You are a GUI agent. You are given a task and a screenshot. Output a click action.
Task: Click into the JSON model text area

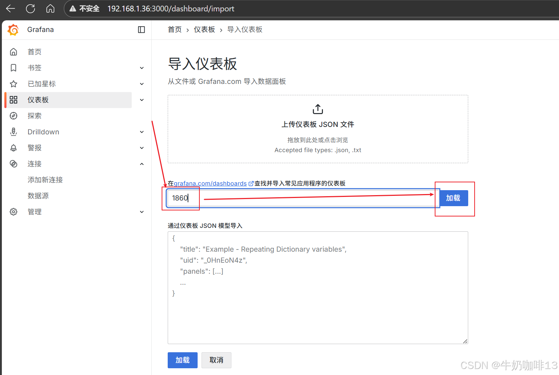pos(318,288)
